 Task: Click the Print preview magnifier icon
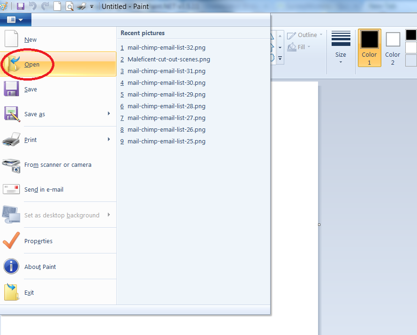point(69,7)
